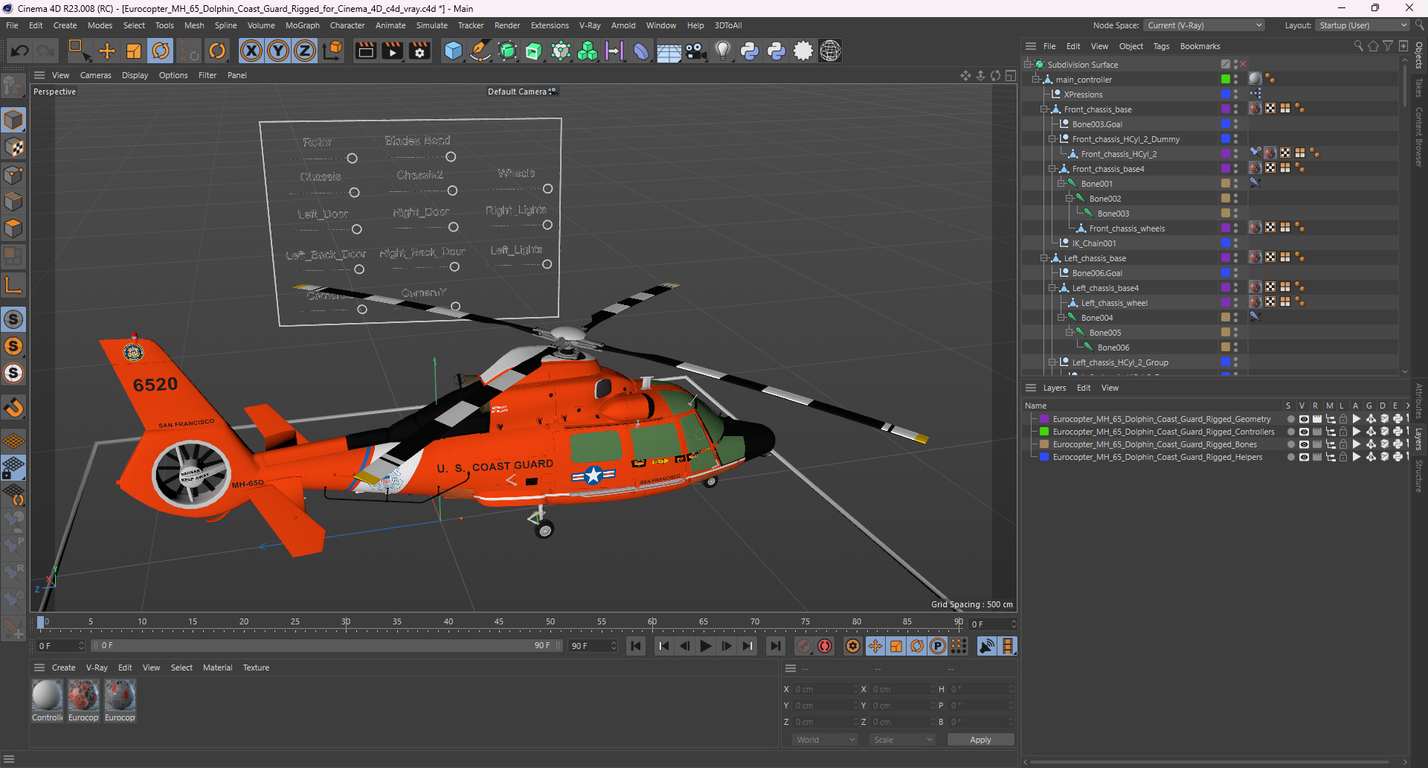Open the MoGraph menu
Viewport: 1428px width, 768px height.
302,25
